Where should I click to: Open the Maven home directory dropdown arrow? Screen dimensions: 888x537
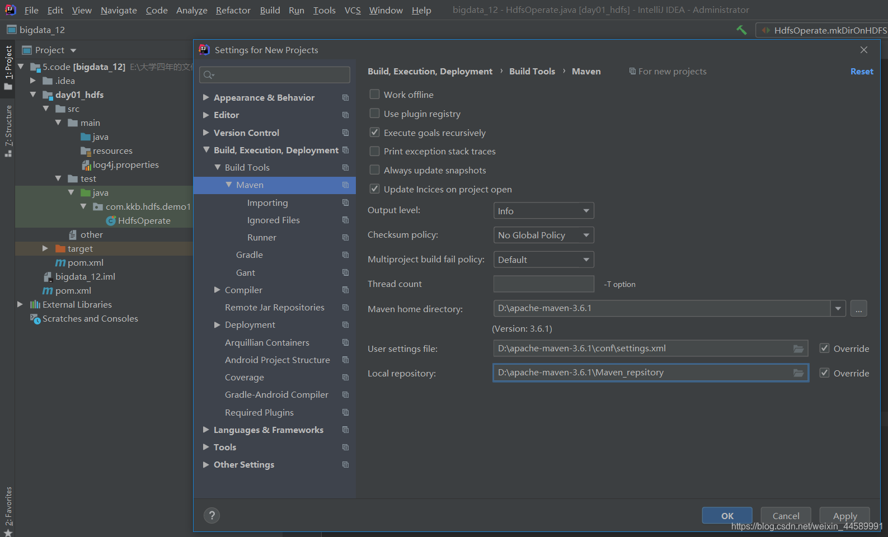838,308
